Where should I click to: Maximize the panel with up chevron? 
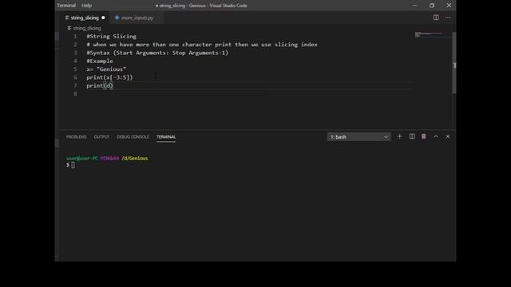click(x=436, y=136)
